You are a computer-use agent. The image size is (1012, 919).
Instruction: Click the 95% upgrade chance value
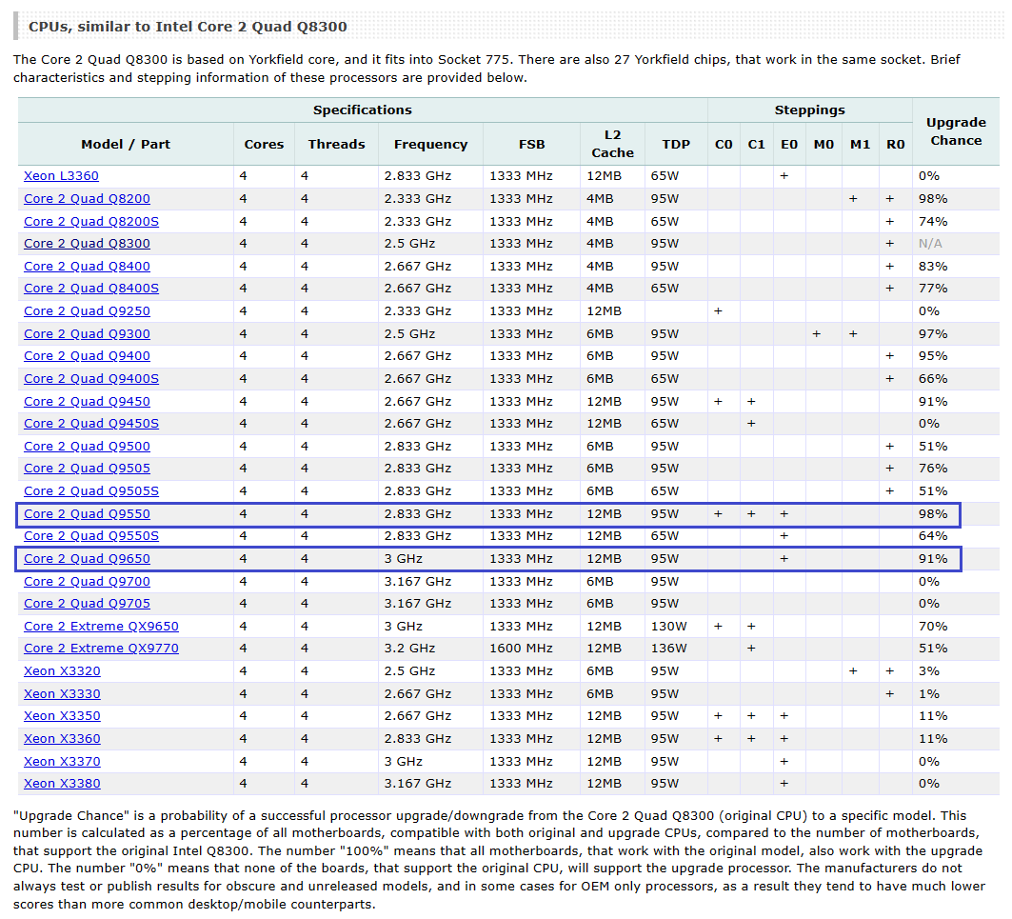pos(933,356)
